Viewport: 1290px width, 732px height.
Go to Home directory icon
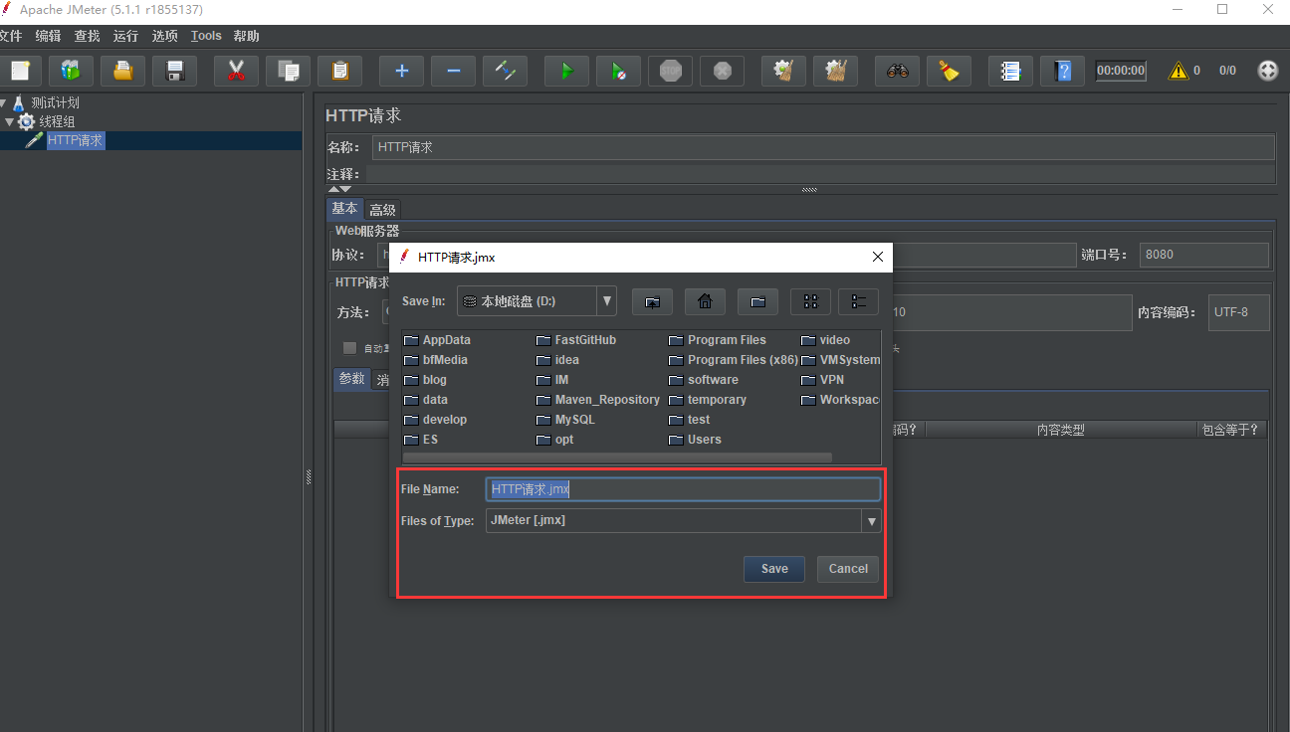(705, 301)
